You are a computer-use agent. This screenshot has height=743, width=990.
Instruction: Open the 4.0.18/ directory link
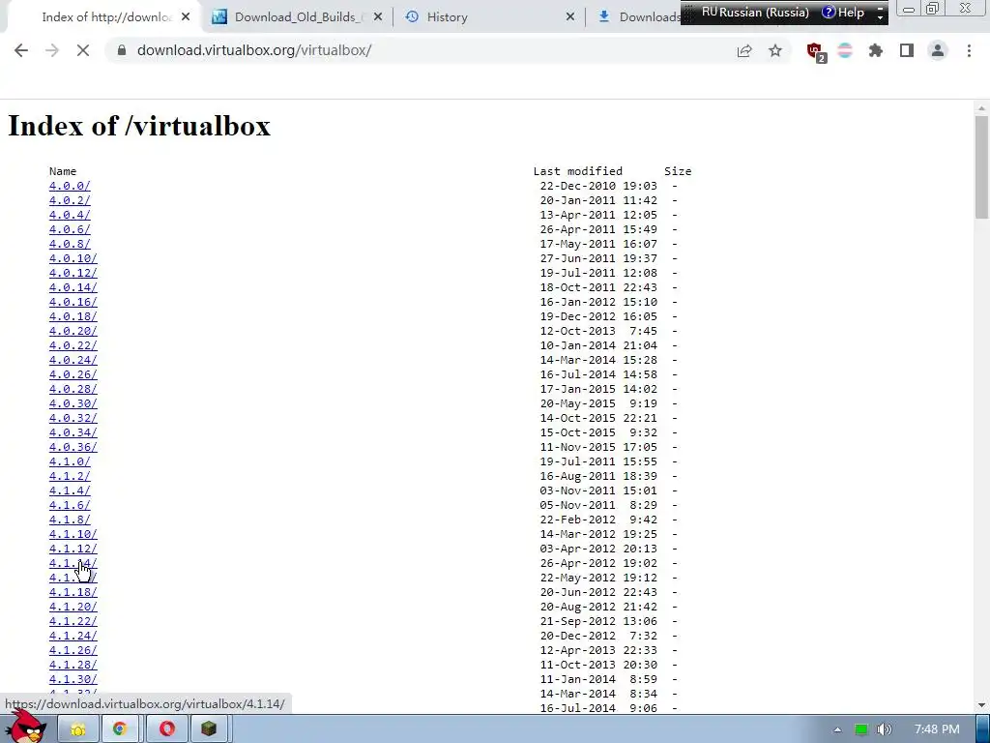tap(73, 316)
